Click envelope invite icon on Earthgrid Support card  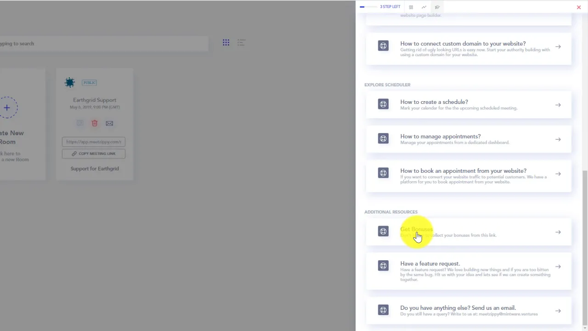(x=109, y=123)
